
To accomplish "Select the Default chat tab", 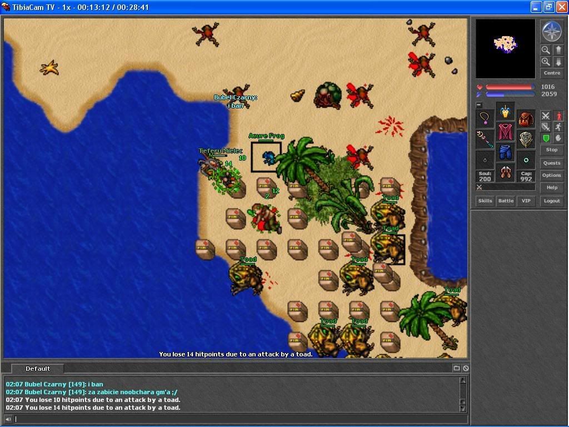I will click(38, 369).
